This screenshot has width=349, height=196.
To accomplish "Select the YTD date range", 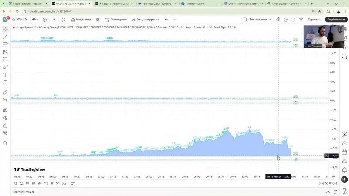I will pyautogui.click(x=46, y=183).
